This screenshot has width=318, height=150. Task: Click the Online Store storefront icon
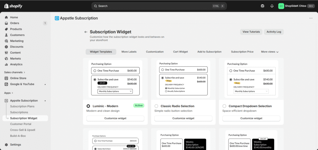(x=6, y=78)
